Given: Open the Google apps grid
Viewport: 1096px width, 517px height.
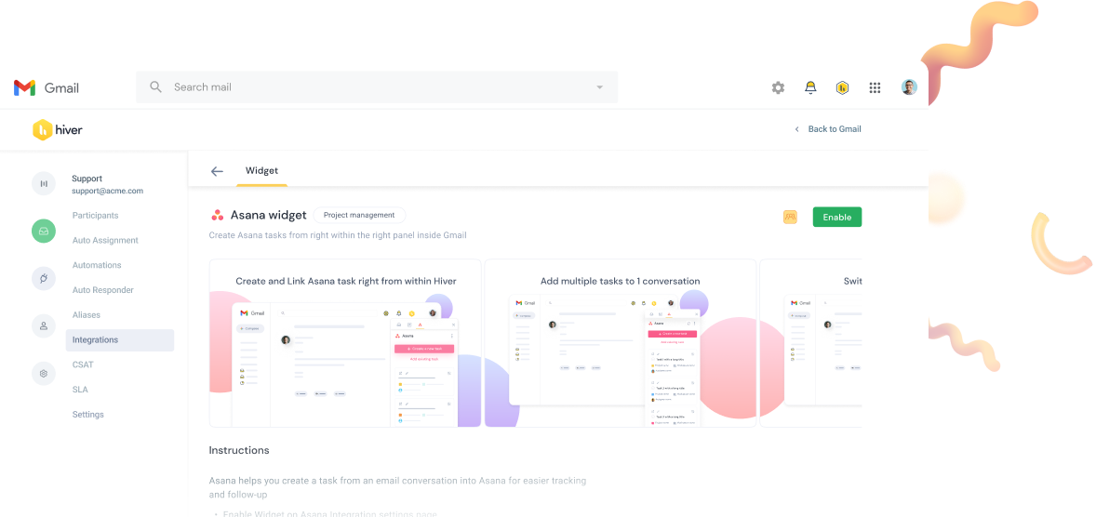Looking at the screenshot, I should (875, 87).
